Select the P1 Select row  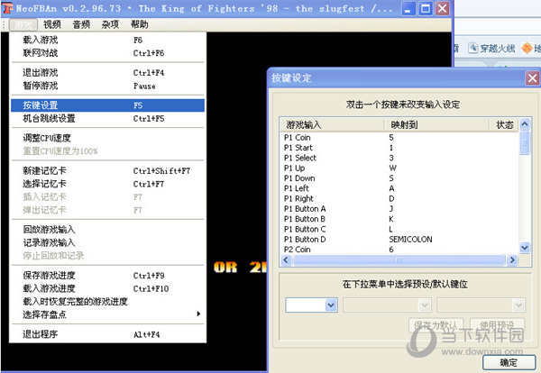(399, 158)
